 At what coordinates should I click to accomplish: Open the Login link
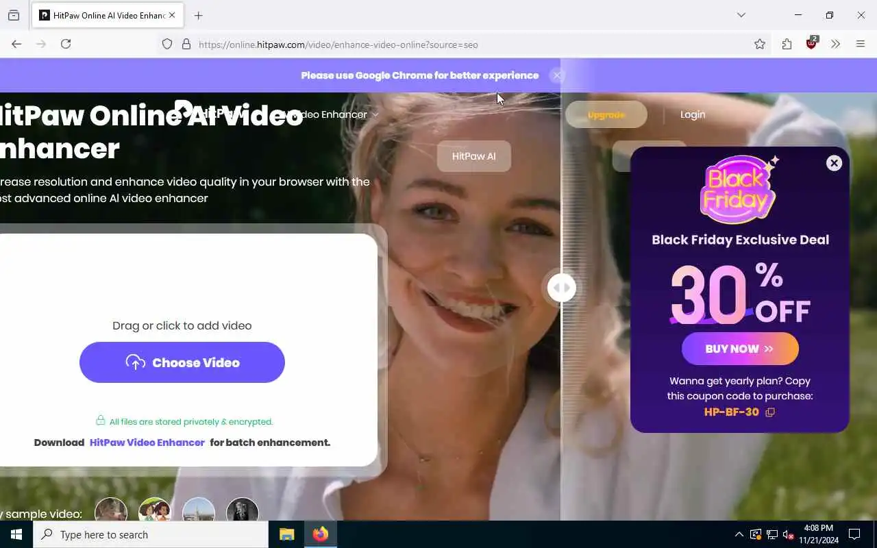(x=693, y=114)
